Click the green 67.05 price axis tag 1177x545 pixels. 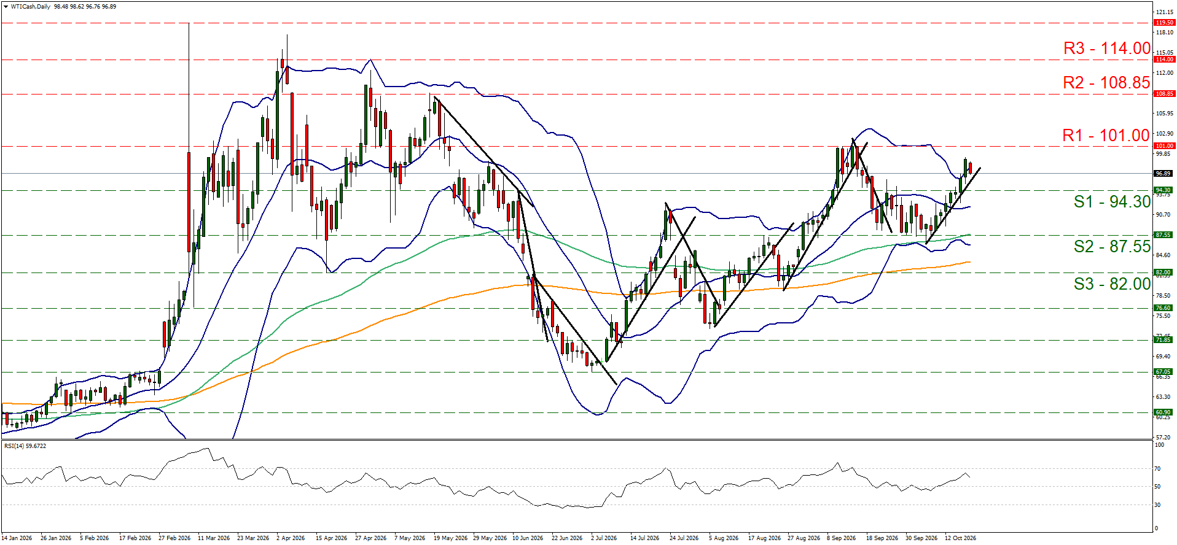(1163, 372)
